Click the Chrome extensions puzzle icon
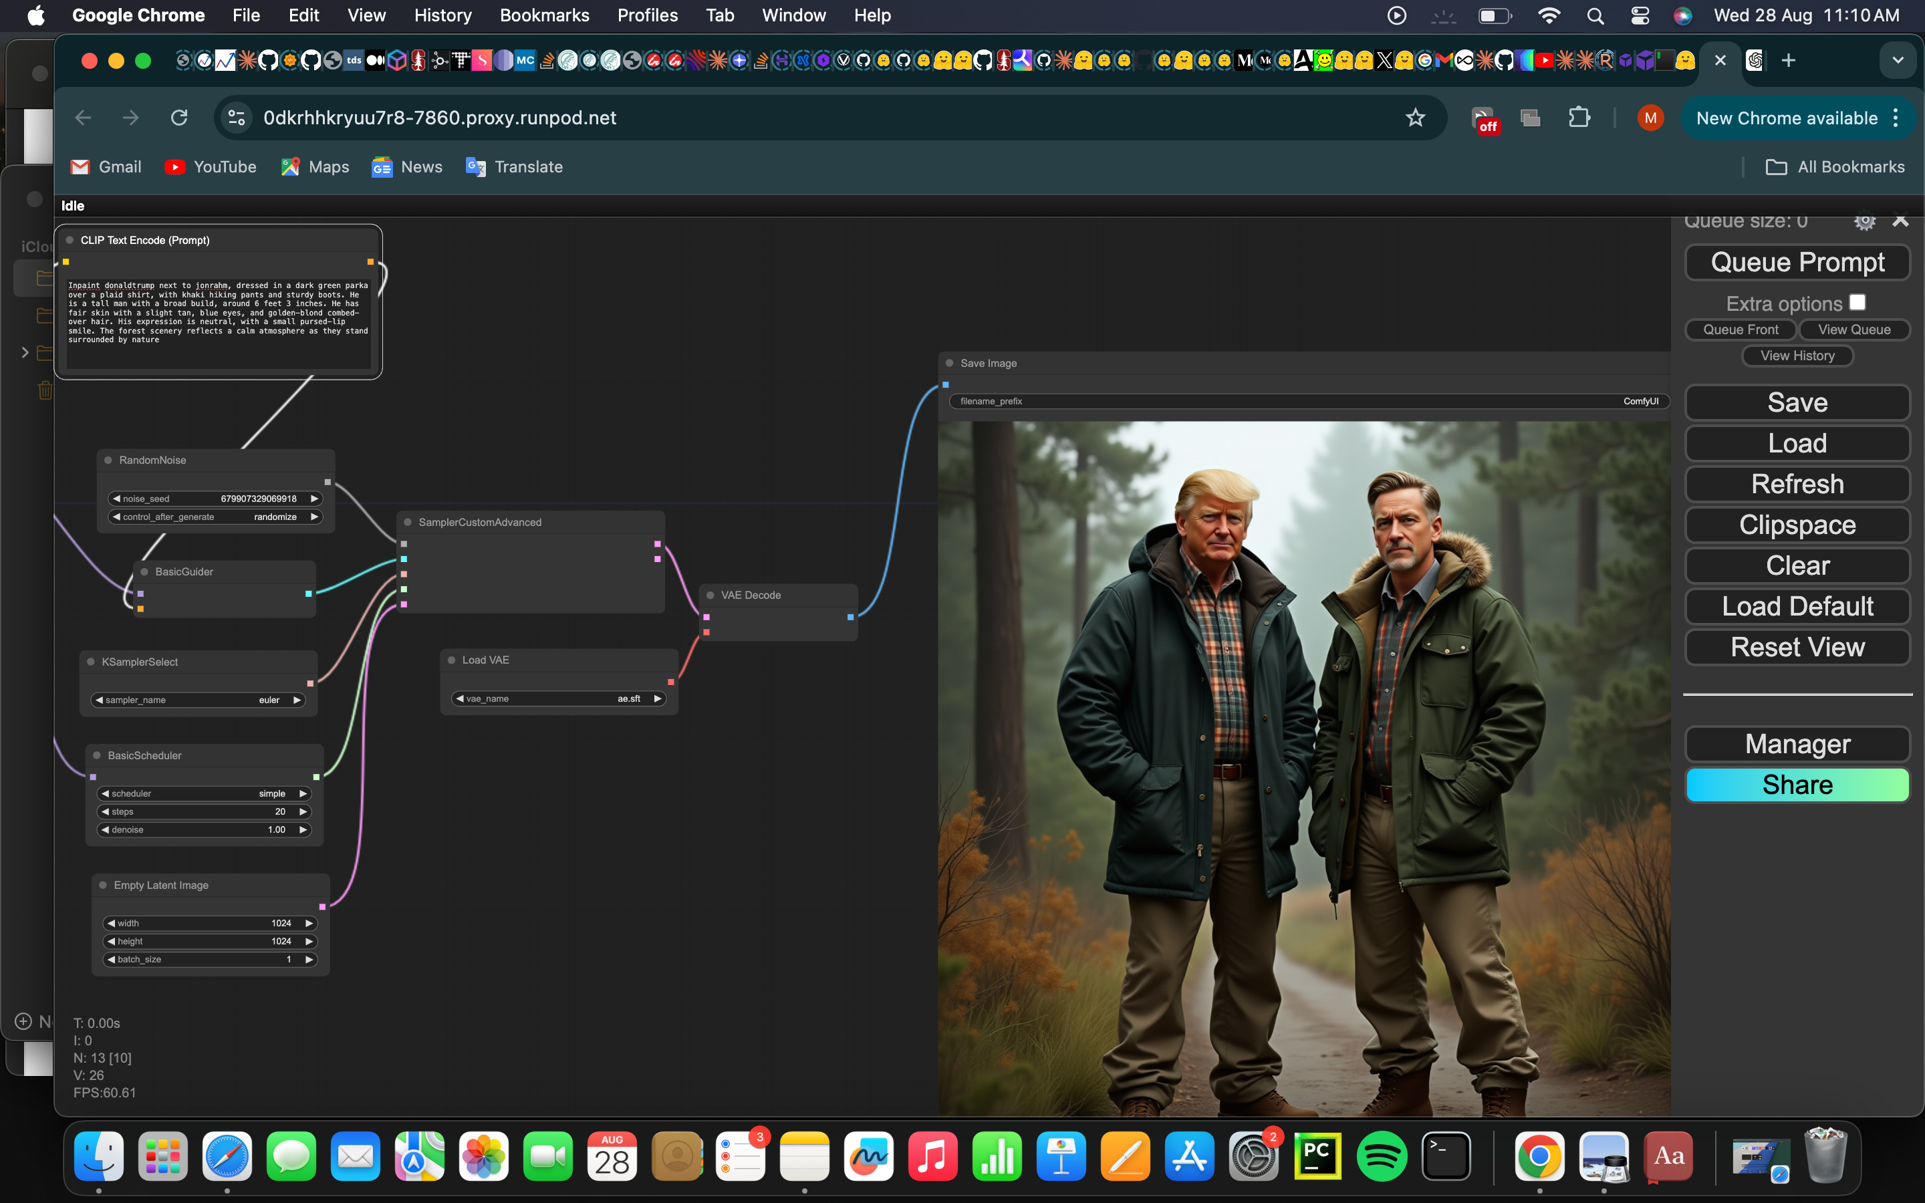Image resolution: width=1925 pixels, height=1203 pixels. pos(1580,117)
